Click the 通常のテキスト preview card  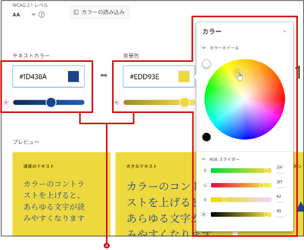pos(61,194)
